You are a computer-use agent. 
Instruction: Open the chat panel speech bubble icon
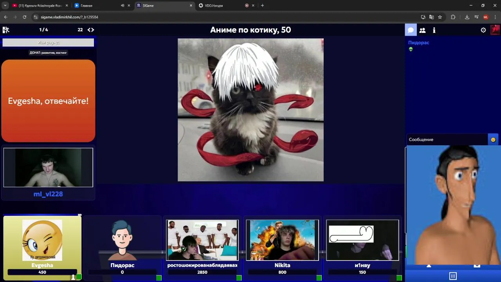tap(411, 30)
